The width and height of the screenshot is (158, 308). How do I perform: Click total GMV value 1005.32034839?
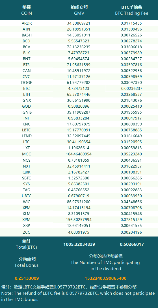[x=79, y=244]
